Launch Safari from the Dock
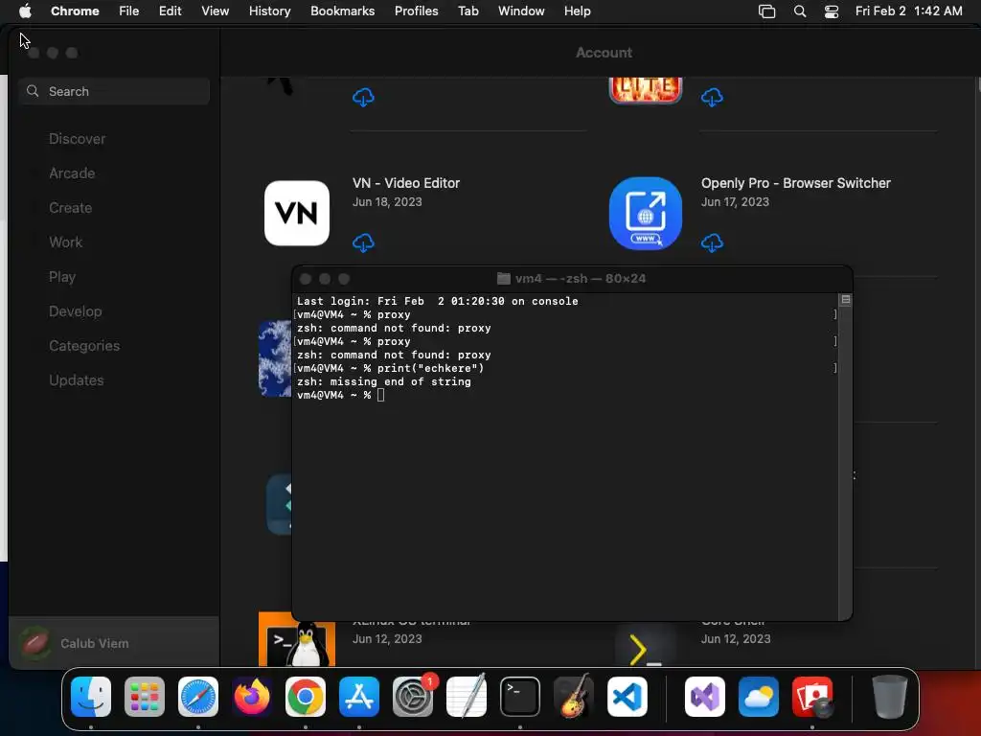981x736 pixels. pyautogui.click(x=197, y=697)
